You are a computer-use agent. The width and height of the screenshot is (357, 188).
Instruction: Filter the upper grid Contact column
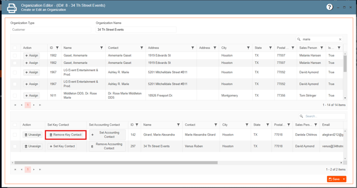pyautogui.click(x=142, y=48)
